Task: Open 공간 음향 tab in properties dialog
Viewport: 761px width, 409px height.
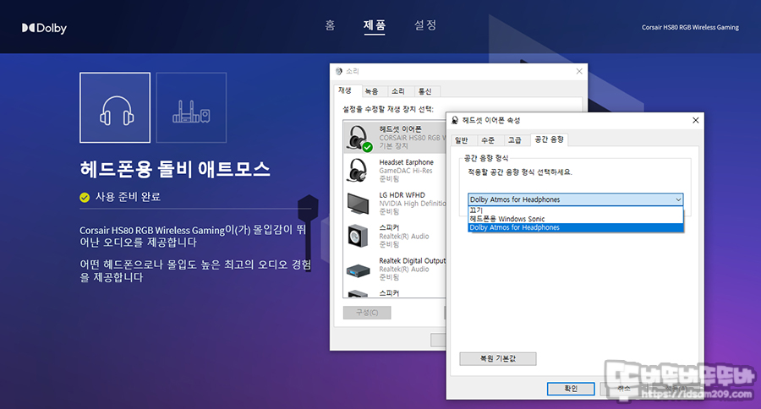Action: [x=549, y=139]
